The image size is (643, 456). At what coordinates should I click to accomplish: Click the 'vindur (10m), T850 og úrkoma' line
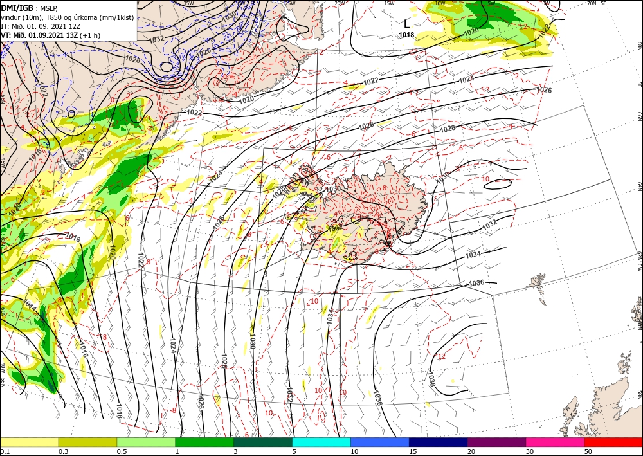point(68,17)
